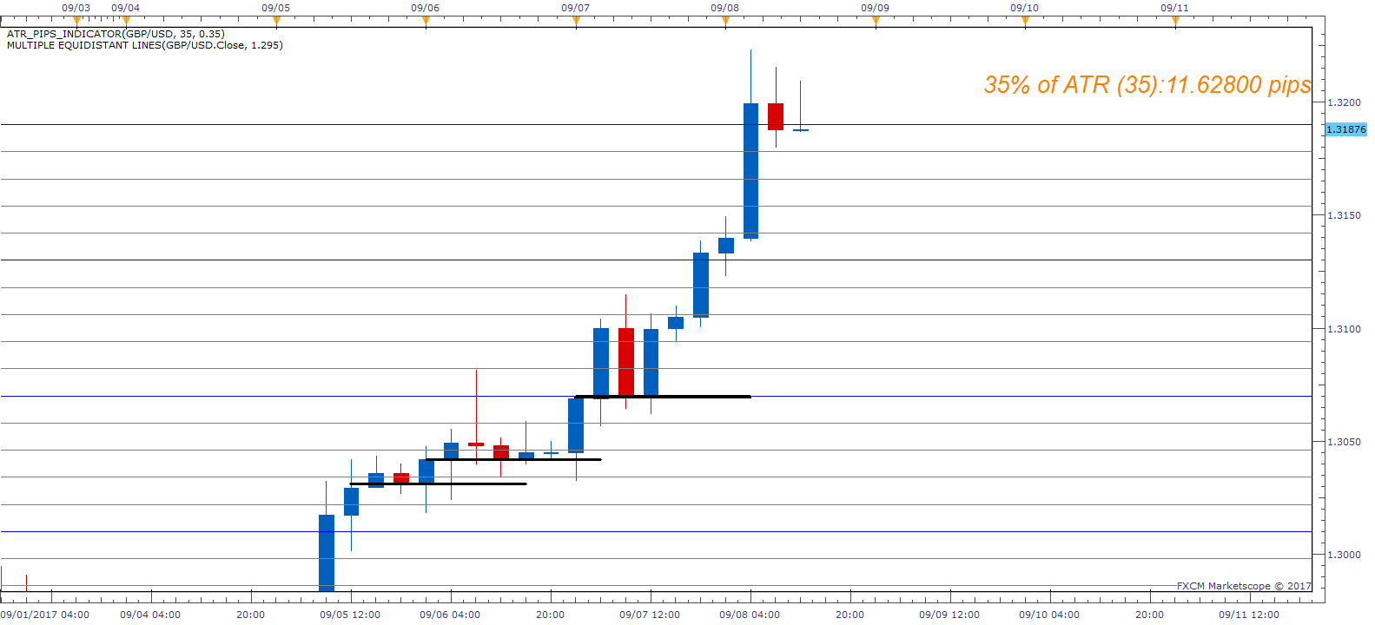Click the 1.3000 price axis label
Screen dimensions: 1375x625
click(x=1345, y=555)
